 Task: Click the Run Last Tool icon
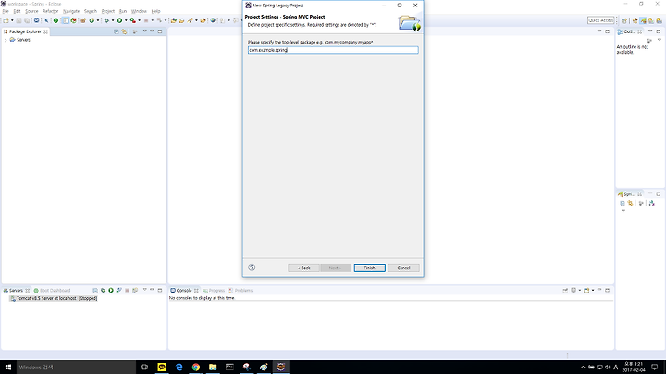[x=133, y=20]
